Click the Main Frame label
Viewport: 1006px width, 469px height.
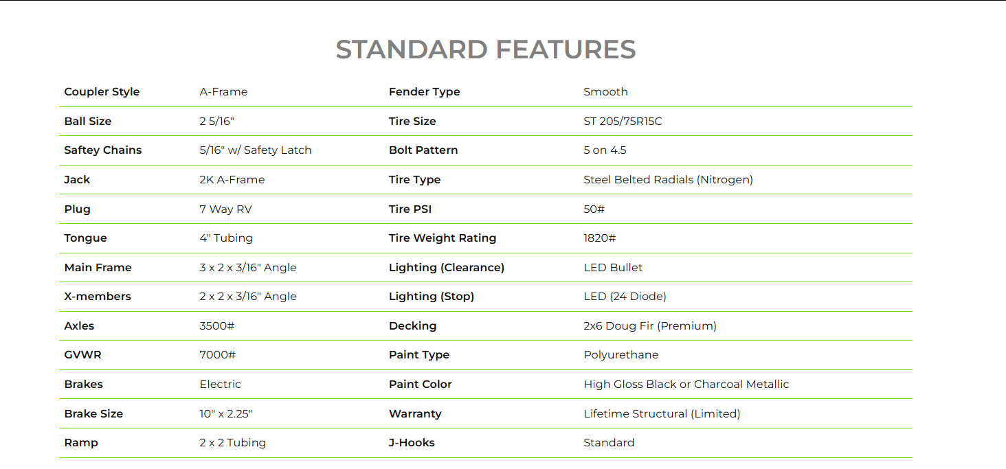point(98,268)
